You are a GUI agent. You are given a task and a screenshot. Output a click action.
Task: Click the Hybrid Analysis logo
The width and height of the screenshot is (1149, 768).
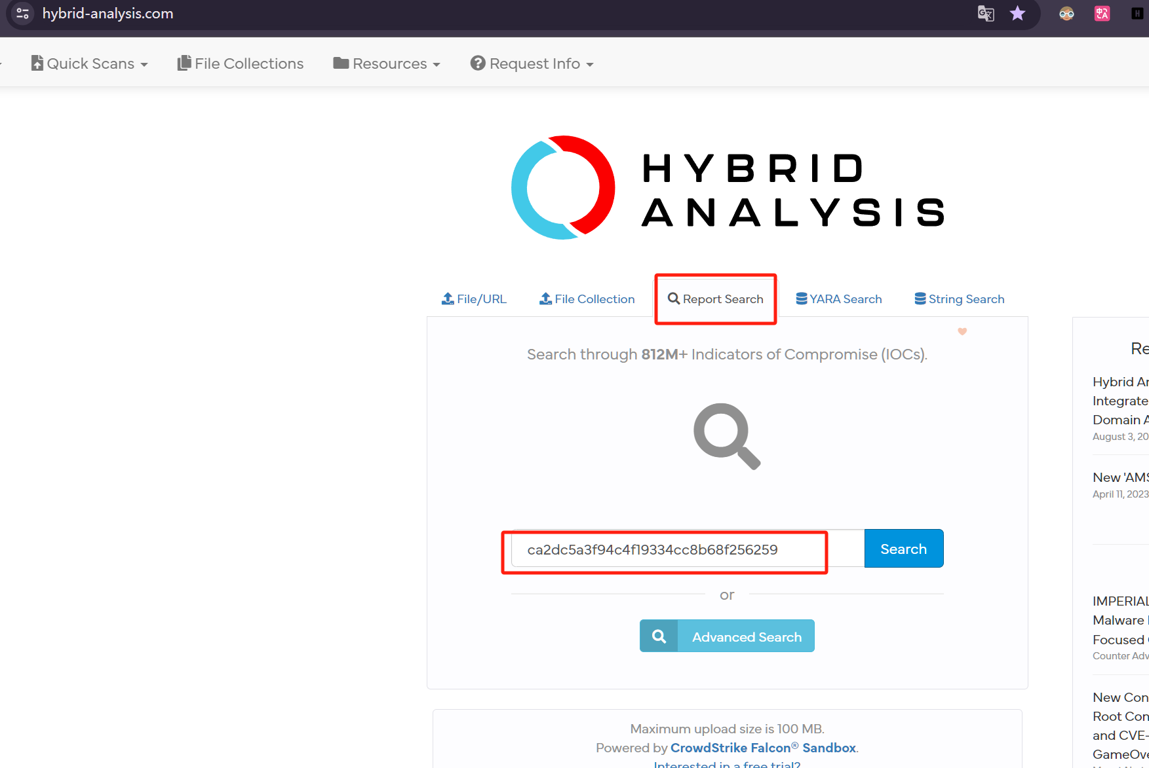(727, 188)
